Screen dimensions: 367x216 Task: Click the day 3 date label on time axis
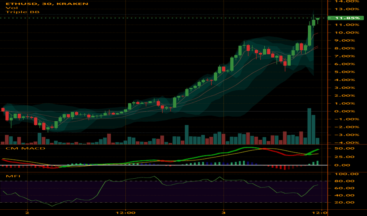[224, 213]
